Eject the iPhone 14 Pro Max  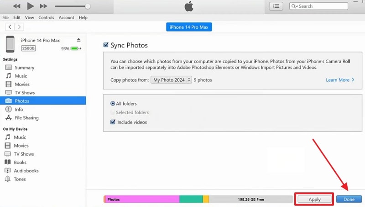[x=78, y=40]
